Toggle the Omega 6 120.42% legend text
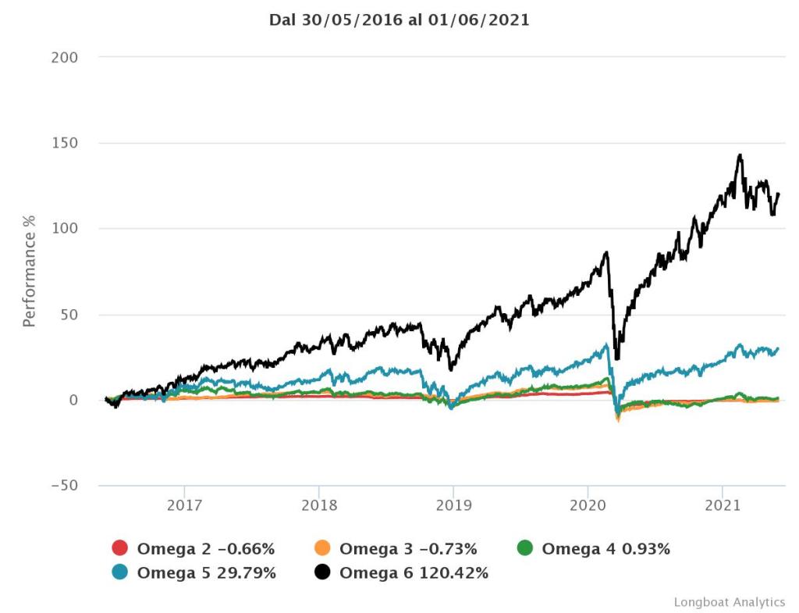This screenshot has width=799, height=613. (x=414, y=572)
